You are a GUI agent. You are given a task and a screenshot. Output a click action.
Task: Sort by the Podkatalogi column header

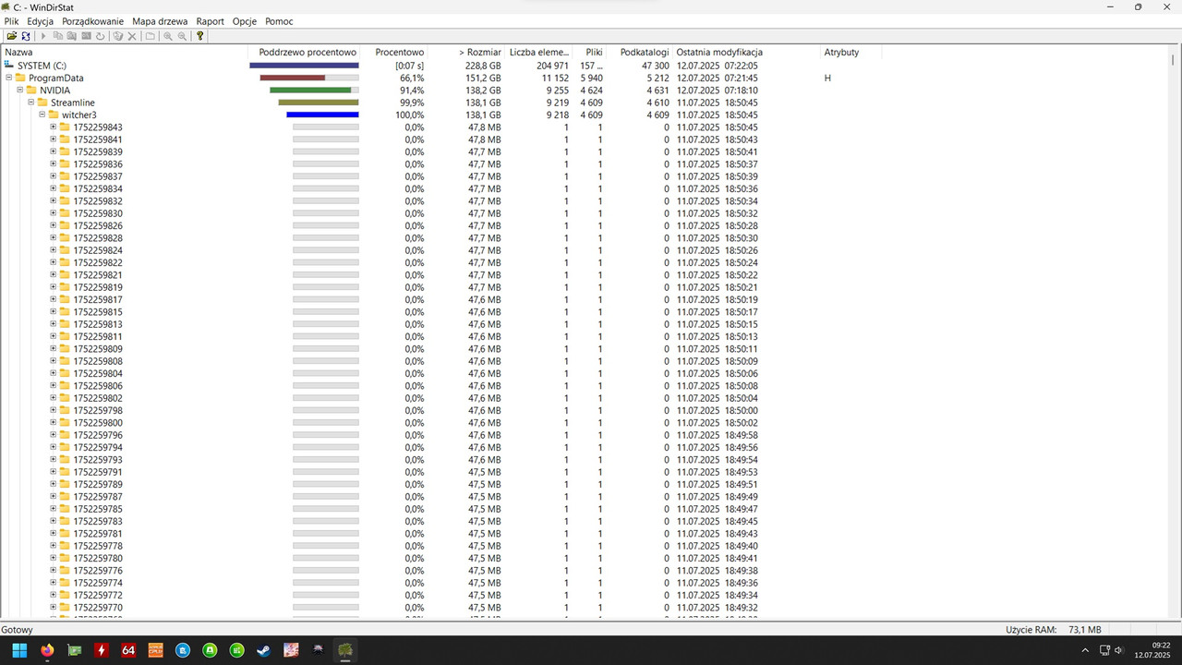(x=638, y=53)
